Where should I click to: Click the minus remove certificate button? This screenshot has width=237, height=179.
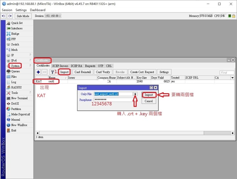pyautogui.click(x=44, y=72)
